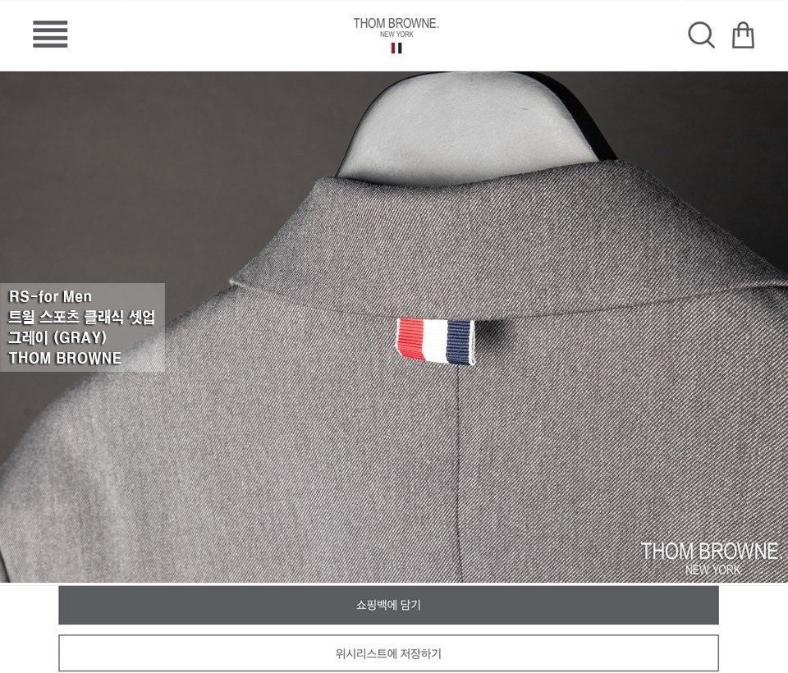Image resolution: width=788 pixels, height=673 pixels.
Task: Add item with 쇼핑백에 담기 button
Action: 388,605
